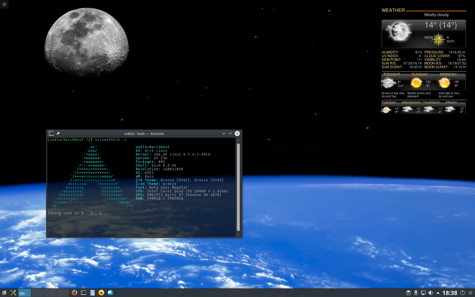The height and width of the screenshot is (297, 475).
Task: Click the Konsole scrollbar up arrow
Action: point(238,141)
